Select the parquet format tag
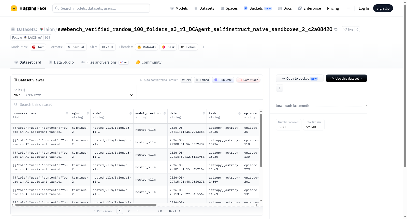Image resolution: width=407 pixels, height=219 pixels. (x=76, y=47)
